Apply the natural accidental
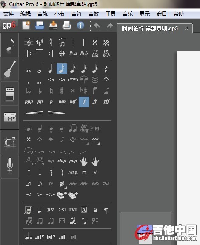Viewport: 200px width, 245px height. 51,91
